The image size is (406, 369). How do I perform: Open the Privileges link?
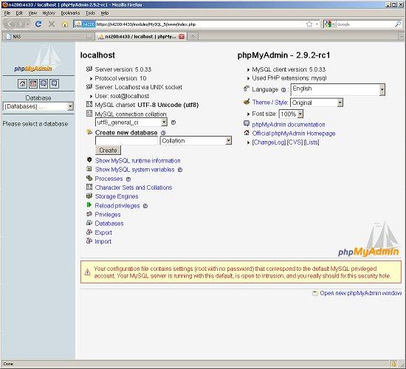[108, 215]
